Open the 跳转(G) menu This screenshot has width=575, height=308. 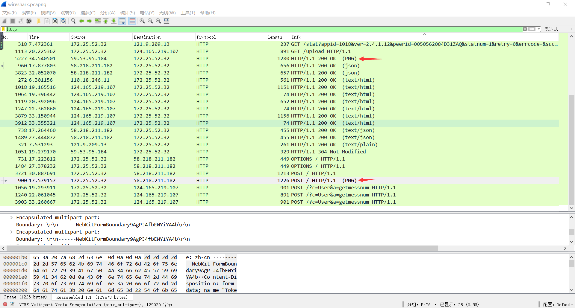68,13
